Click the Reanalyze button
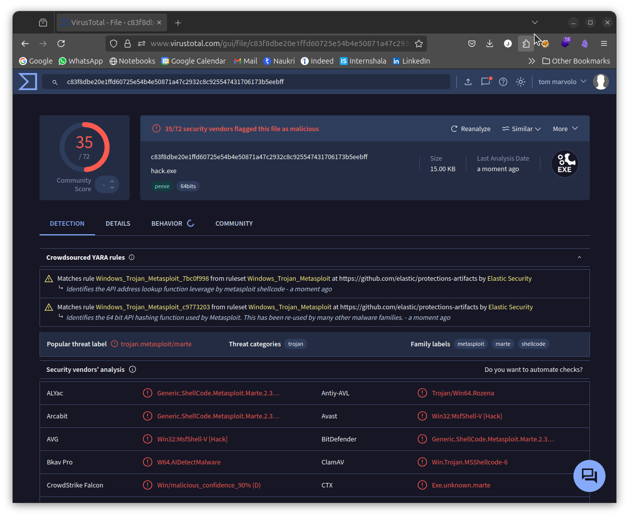 click(x=471, y=129)
